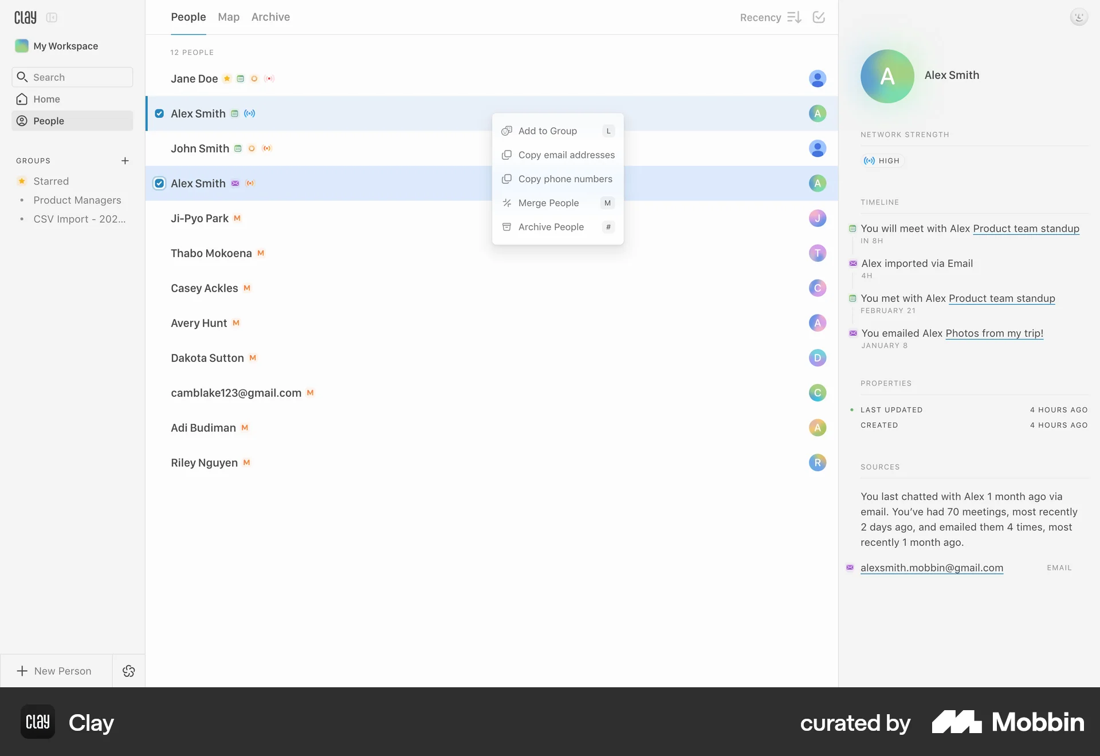1100x756 pixels.
Task: Click the Clay AI icon beside New Person
Action: 128,671
